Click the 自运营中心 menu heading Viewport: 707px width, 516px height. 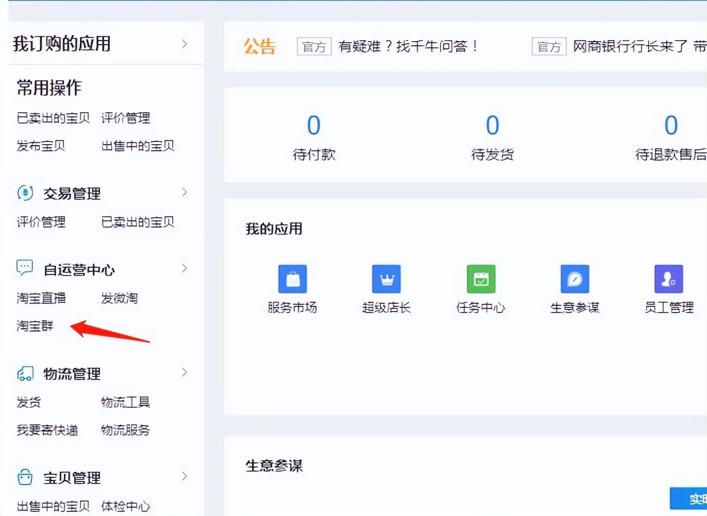pyautogui.click(x=79, y=270)
